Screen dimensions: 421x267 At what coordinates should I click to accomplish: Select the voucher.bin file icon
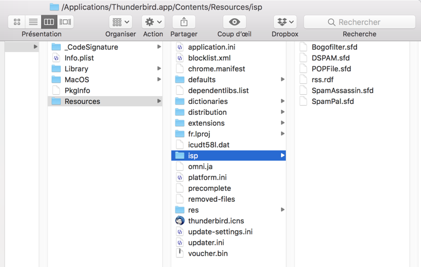[x=179, y=254]
